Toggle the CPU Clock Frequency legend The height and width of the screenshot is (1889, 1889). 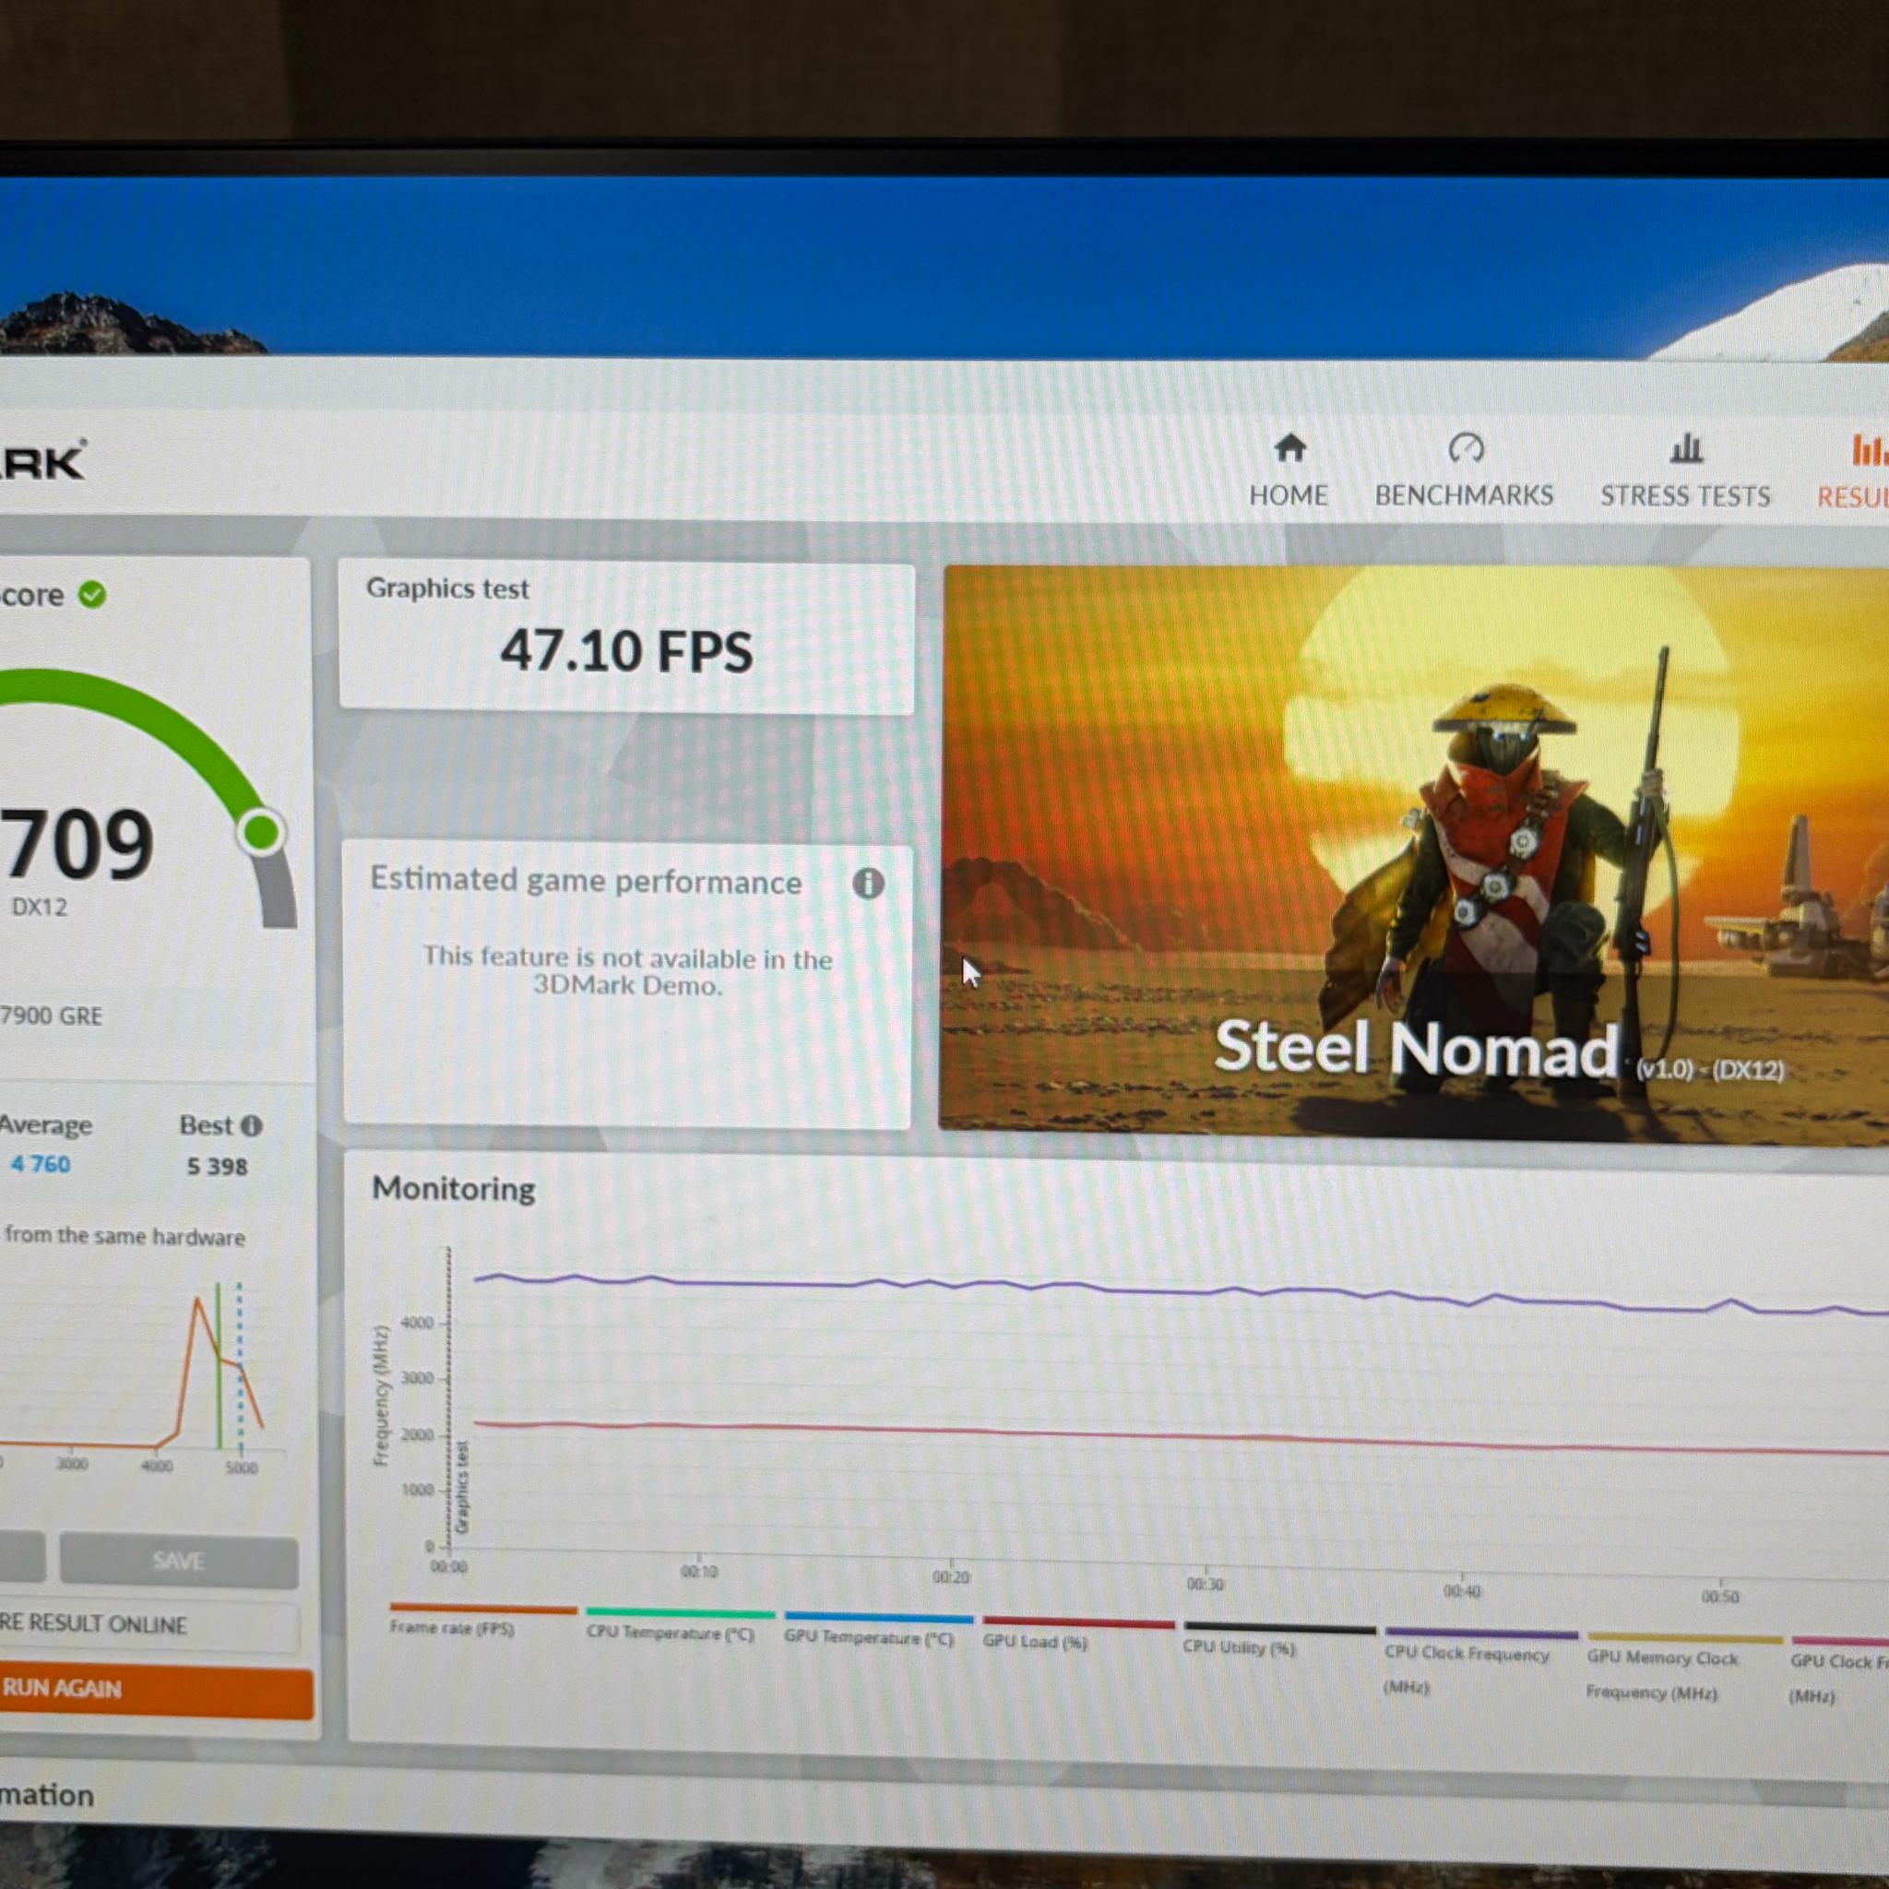tap(1480, 1662)
